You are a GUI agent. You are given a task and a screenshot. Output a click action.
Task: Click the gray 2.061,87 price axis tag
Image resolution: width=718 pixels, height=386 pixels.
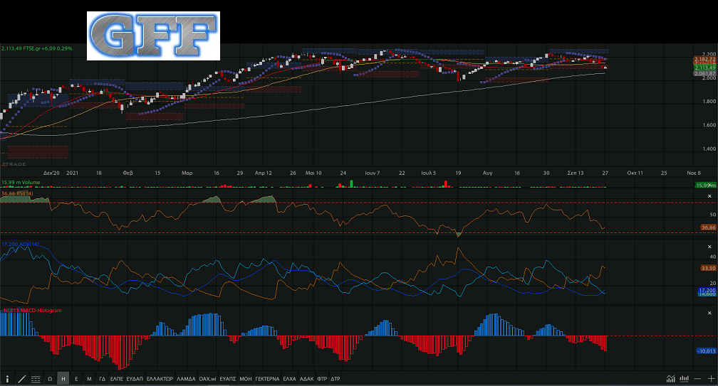pyautogui.click(x=704, y=73)
